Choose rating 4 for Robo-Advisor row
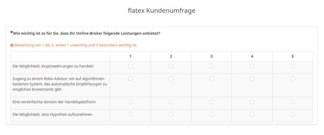The height and width of the screenshot is (135, 324). (252, 79)
